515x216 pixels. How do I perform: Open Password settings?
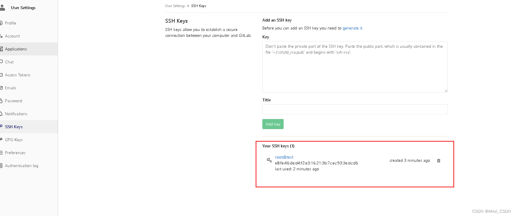(x=14, y=101)
